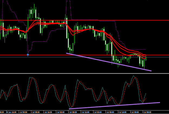This screenshot has width=169, height=114.
Task: Click the '30 Jun 16:00' time label
Action: (x=11, y=112)
